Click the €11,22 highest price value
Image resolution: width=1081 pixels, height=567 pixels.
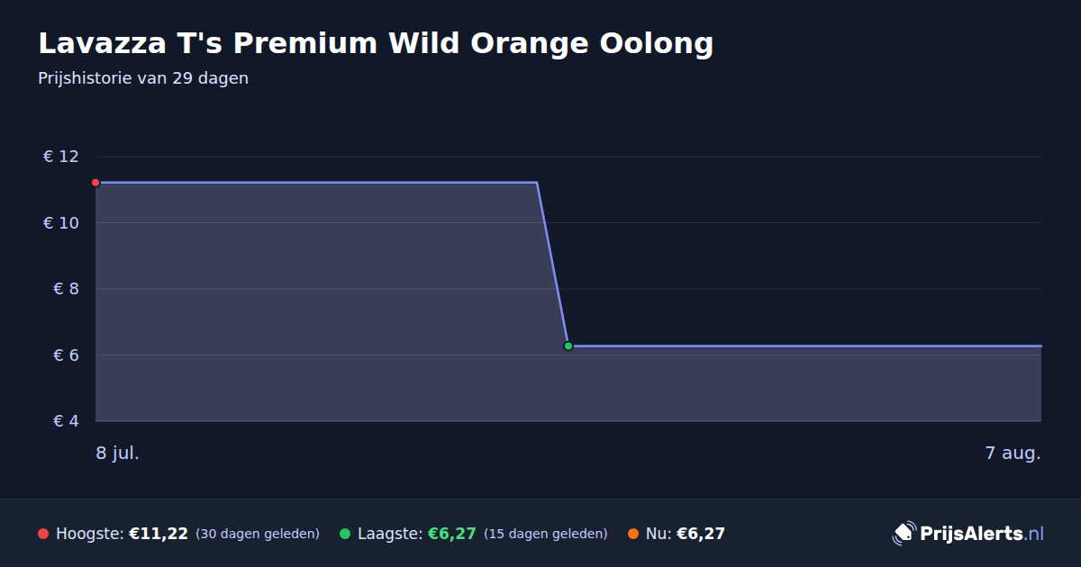[159, 534]
